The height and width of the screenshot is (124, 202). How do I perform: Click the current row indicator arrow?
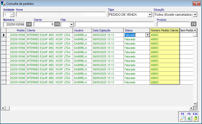coord(4,35)
